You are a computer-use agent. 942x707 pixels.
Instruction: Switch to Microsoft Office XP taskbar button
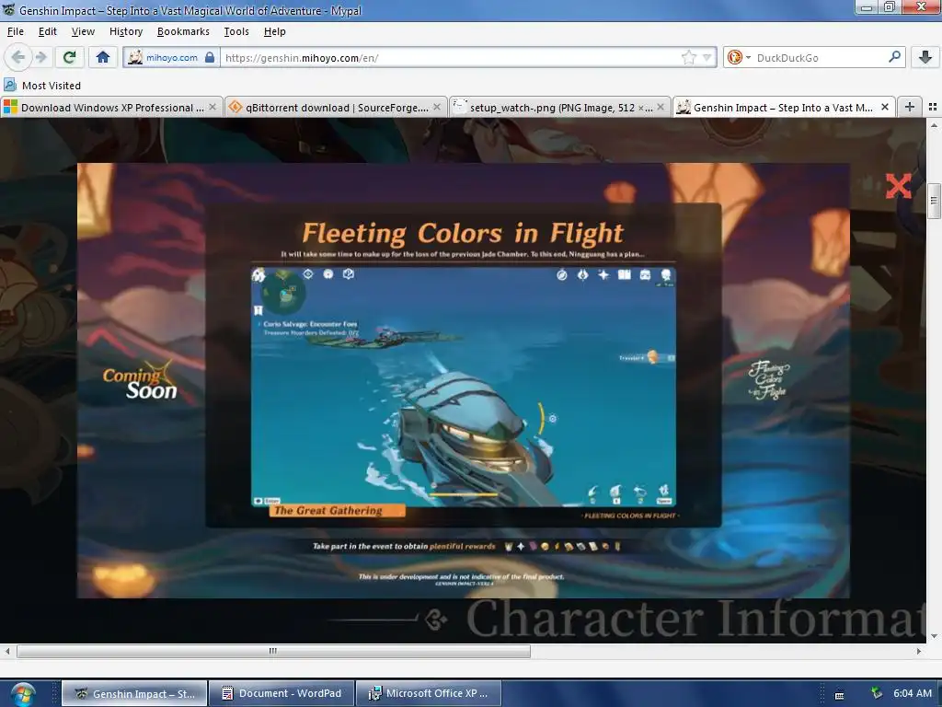click(x=429, y=693)
